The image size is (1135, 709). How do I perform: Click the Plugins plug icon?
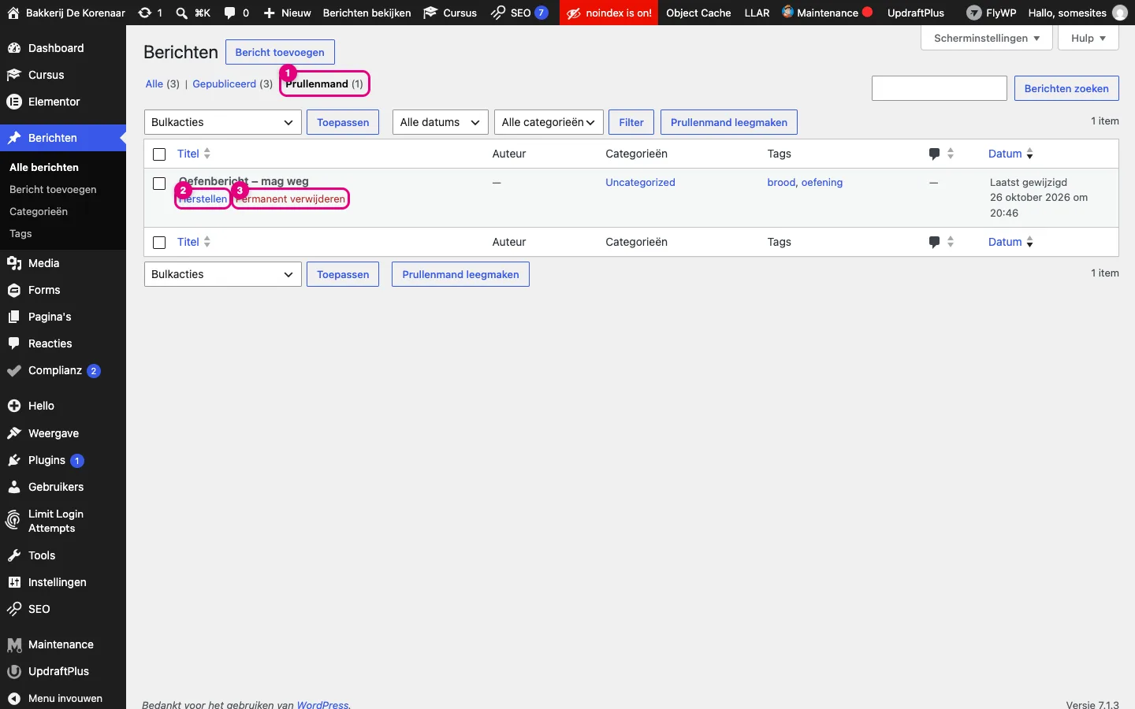[x=13, y=460]
